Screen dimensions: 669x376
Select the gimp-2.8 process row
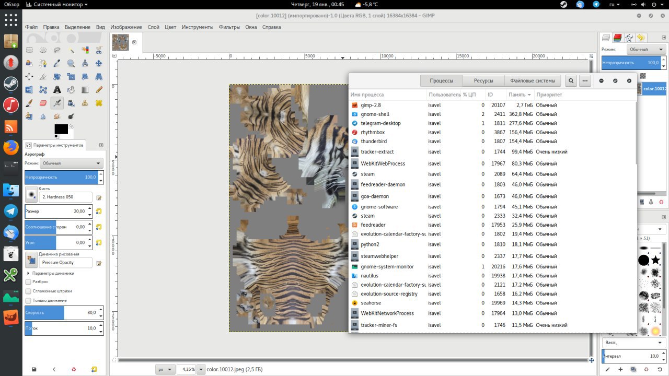pos(492,105)
